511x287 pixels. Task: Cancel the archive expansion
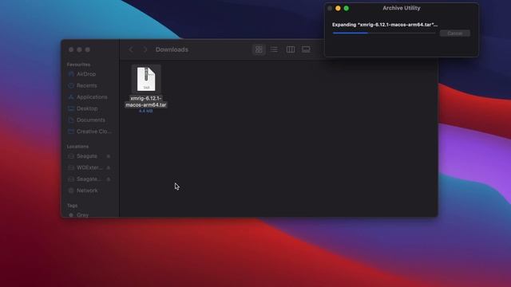pyautogui.click(x=454, y=33)
